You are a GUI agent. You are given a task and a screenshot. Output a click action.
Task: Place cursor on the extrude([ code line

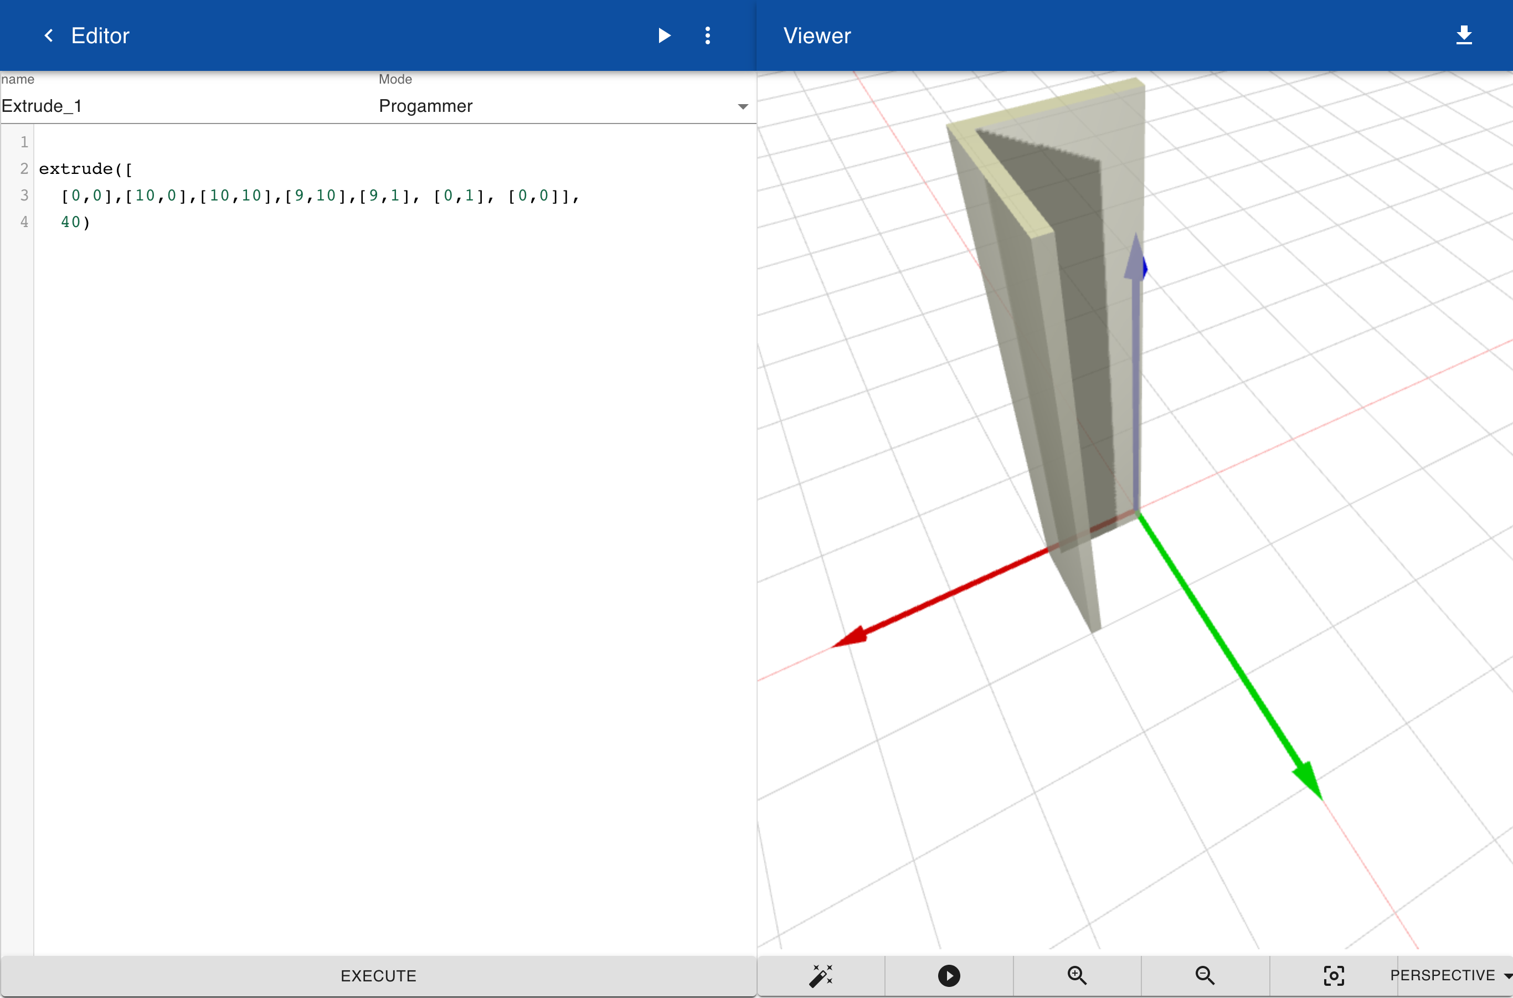click(x=85, y=169)
